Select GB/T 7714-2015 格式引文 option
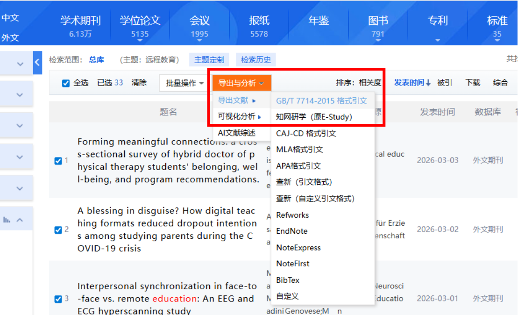518x315 pixels. [x=321, y=100]
